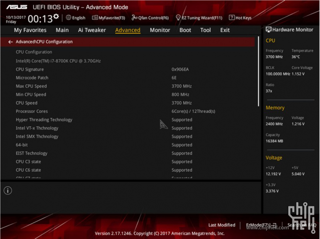Click the Voltage heading in Hardware Monitor
The height and width of the screenshot is (239, 320).
click(274, 158)
